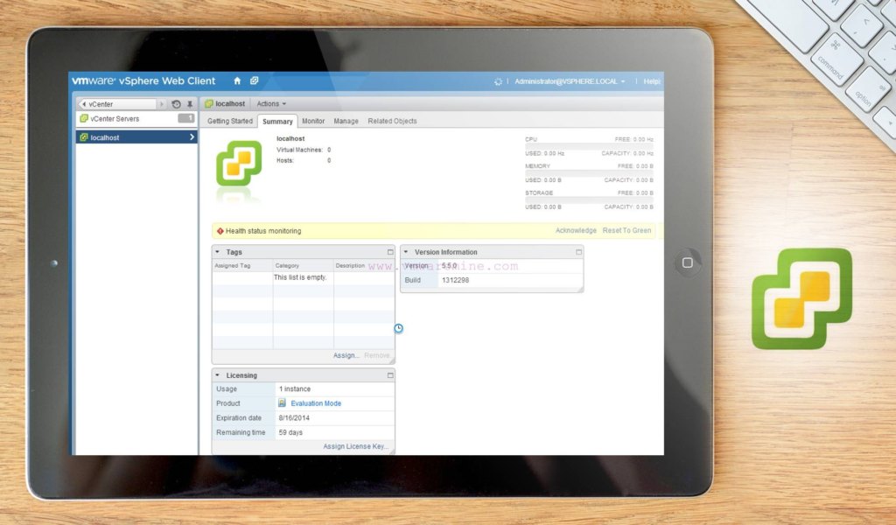
Task: Switch to the Manage tab
Action: 346,121
